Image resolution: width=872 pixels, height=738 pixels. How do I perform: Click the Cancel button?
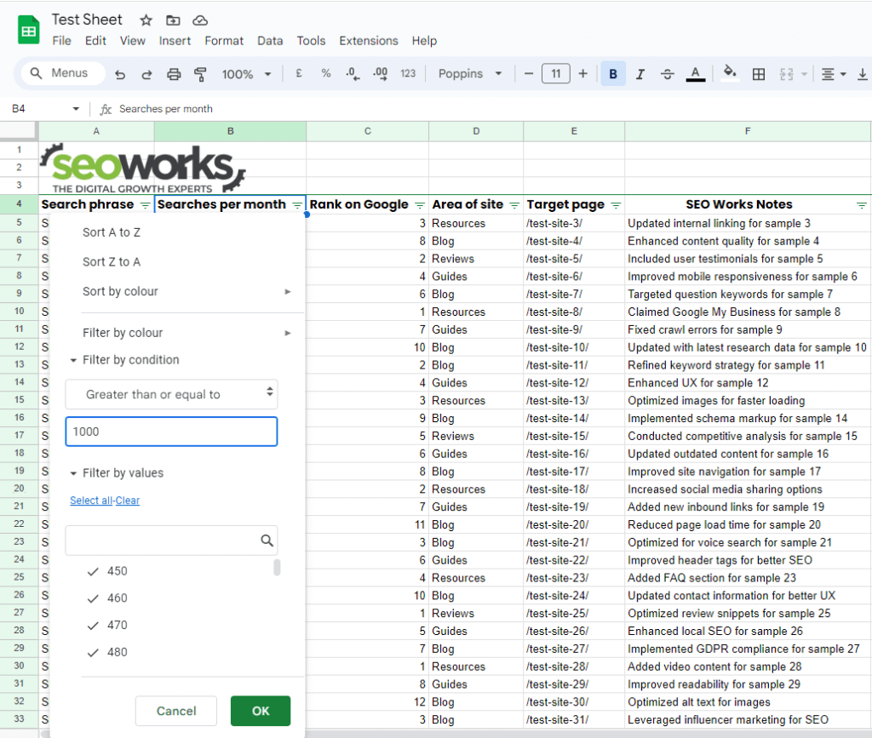coord(176,711)
